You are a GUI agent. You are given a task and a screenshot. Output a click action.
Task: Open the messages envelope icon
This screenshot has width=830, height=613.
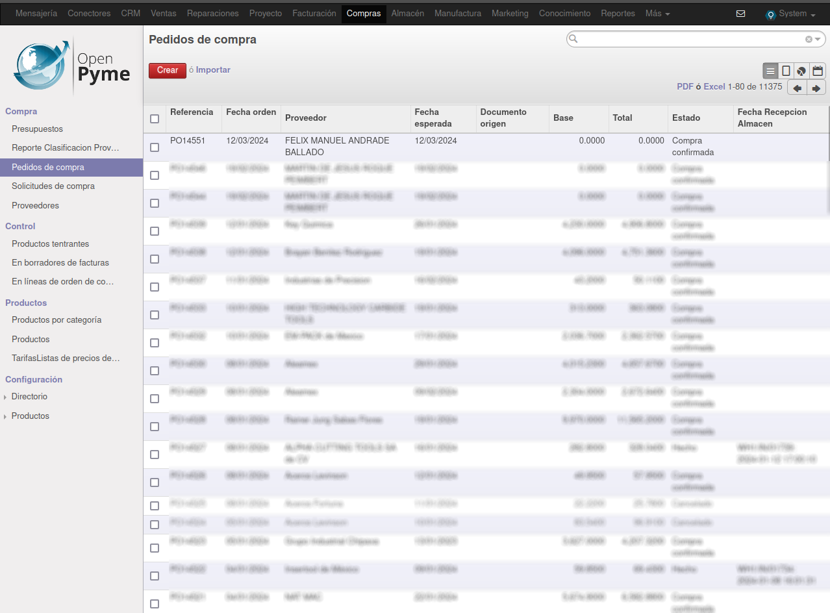[x=740, y=13]
